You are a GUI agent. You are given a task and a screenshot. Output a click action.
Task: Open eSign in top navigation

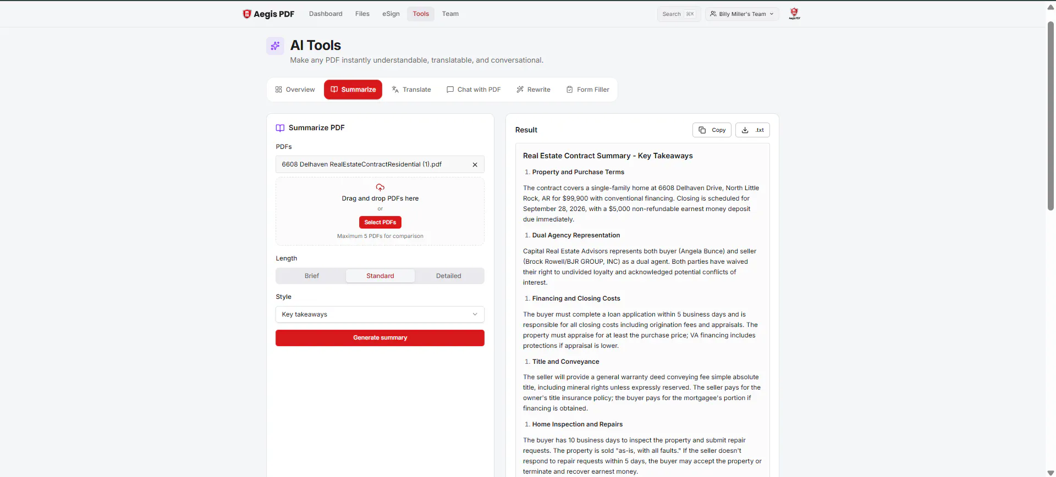[391, 14]
